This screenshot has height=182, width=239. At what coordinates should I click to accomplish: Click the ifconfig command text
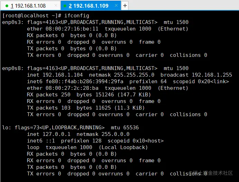coord(77,16)
